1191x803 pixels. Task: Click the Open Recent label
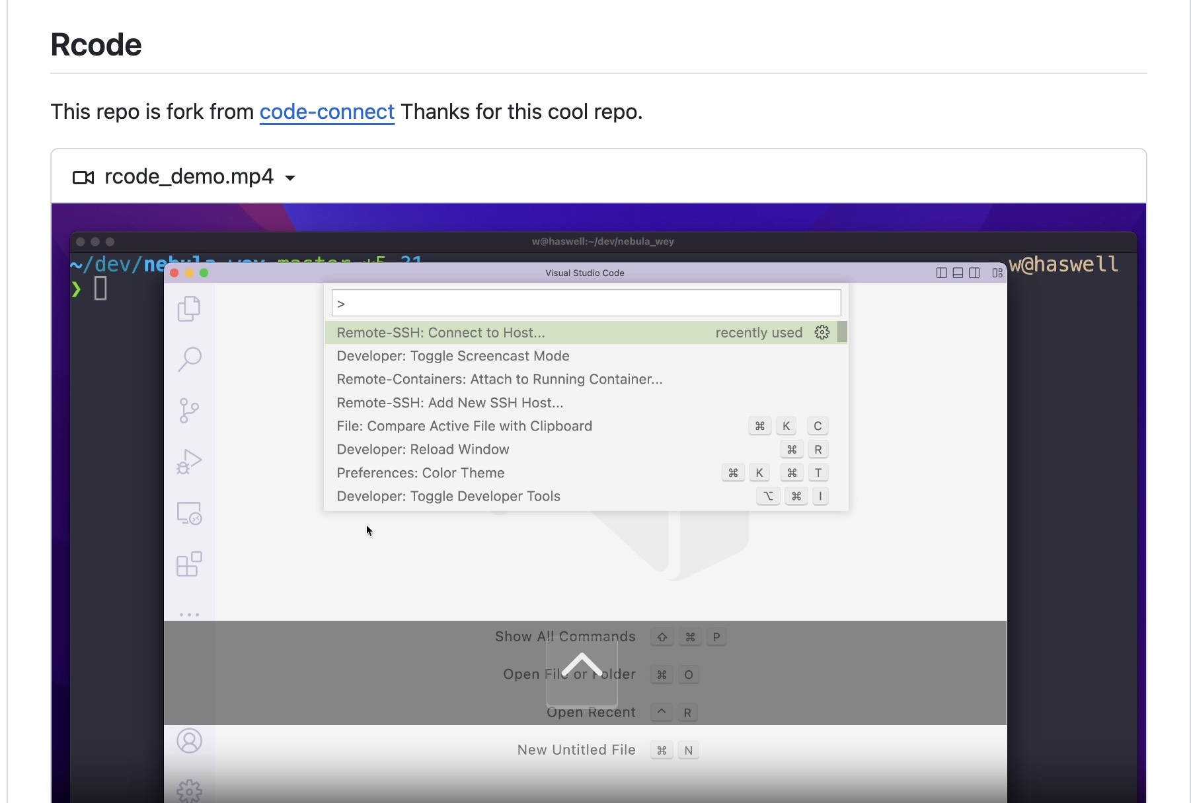click(591, 713)
